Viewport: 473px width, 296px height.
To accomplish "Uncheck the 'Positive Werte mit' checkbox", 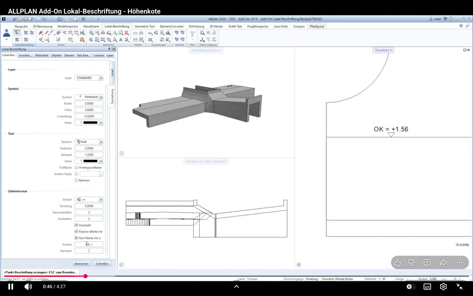I will (76, 231).
